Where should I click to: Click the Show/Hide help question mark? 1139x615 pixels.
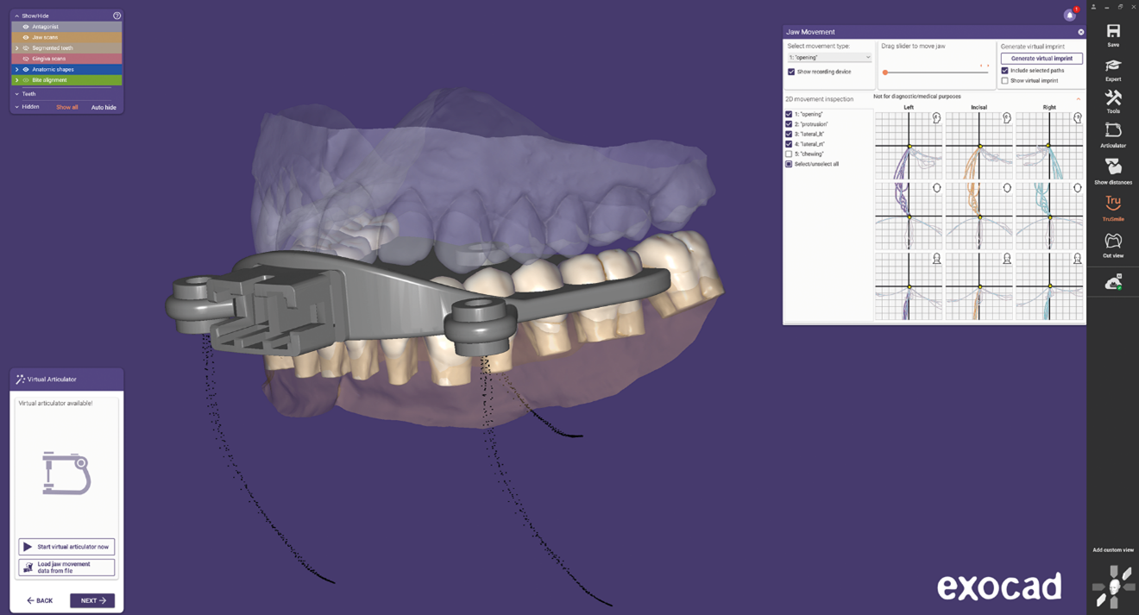coord(117,16)
